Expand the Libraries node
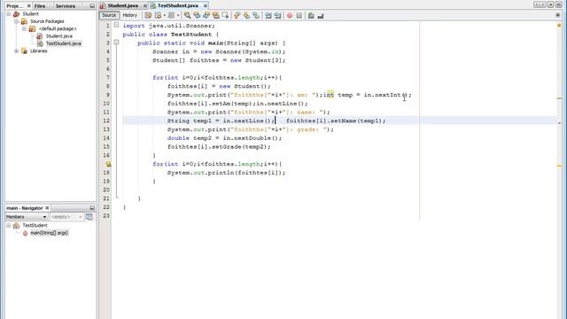This screenshot has width=567, height=319. tap(16, 51)
